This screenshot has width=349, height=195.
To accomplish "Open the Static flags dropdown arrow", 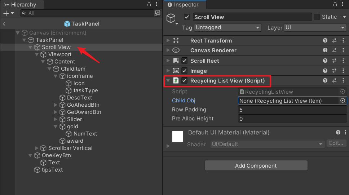I will pos(344,17).
